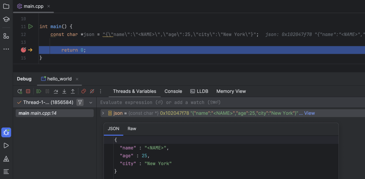
Task: Open the Structure tool window icon
Action: tap(6, 36)
